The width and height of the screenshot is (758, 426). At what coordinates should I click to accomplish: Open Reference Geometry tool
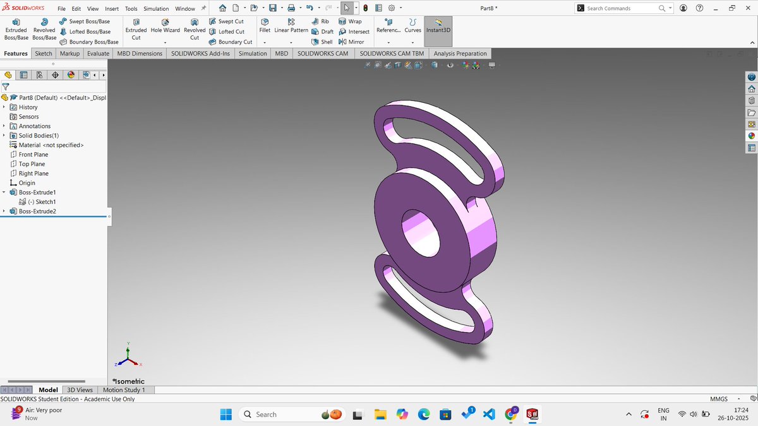(388, 26)
